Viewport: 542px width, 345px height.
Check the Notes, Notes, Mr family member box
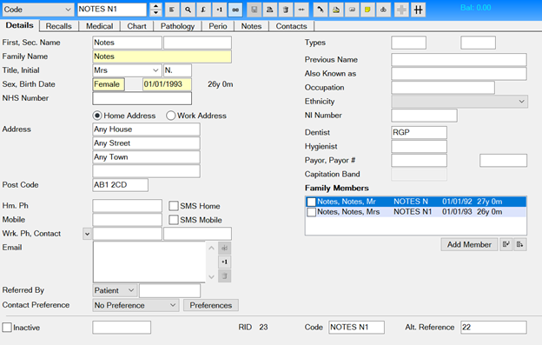[312, 202]
